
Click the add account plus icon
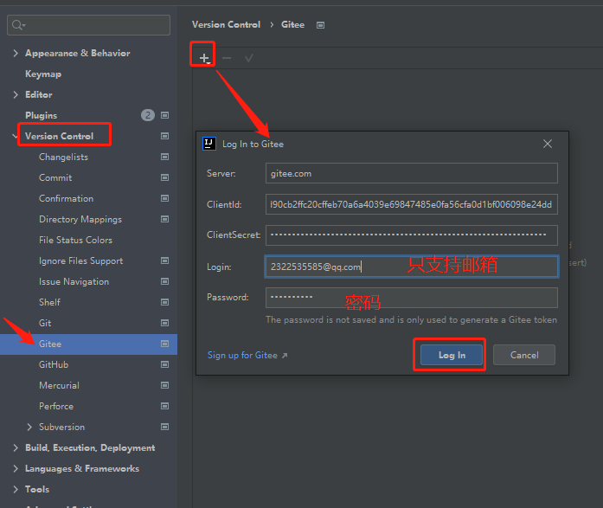[x=204, y=58]
